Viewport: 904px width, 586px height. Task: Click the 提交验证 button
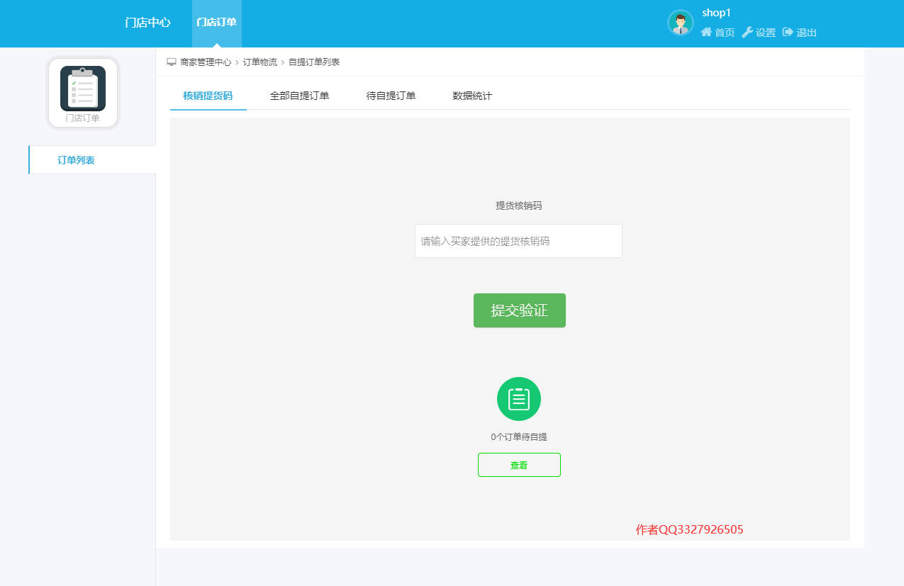click(x=519, y=310)
